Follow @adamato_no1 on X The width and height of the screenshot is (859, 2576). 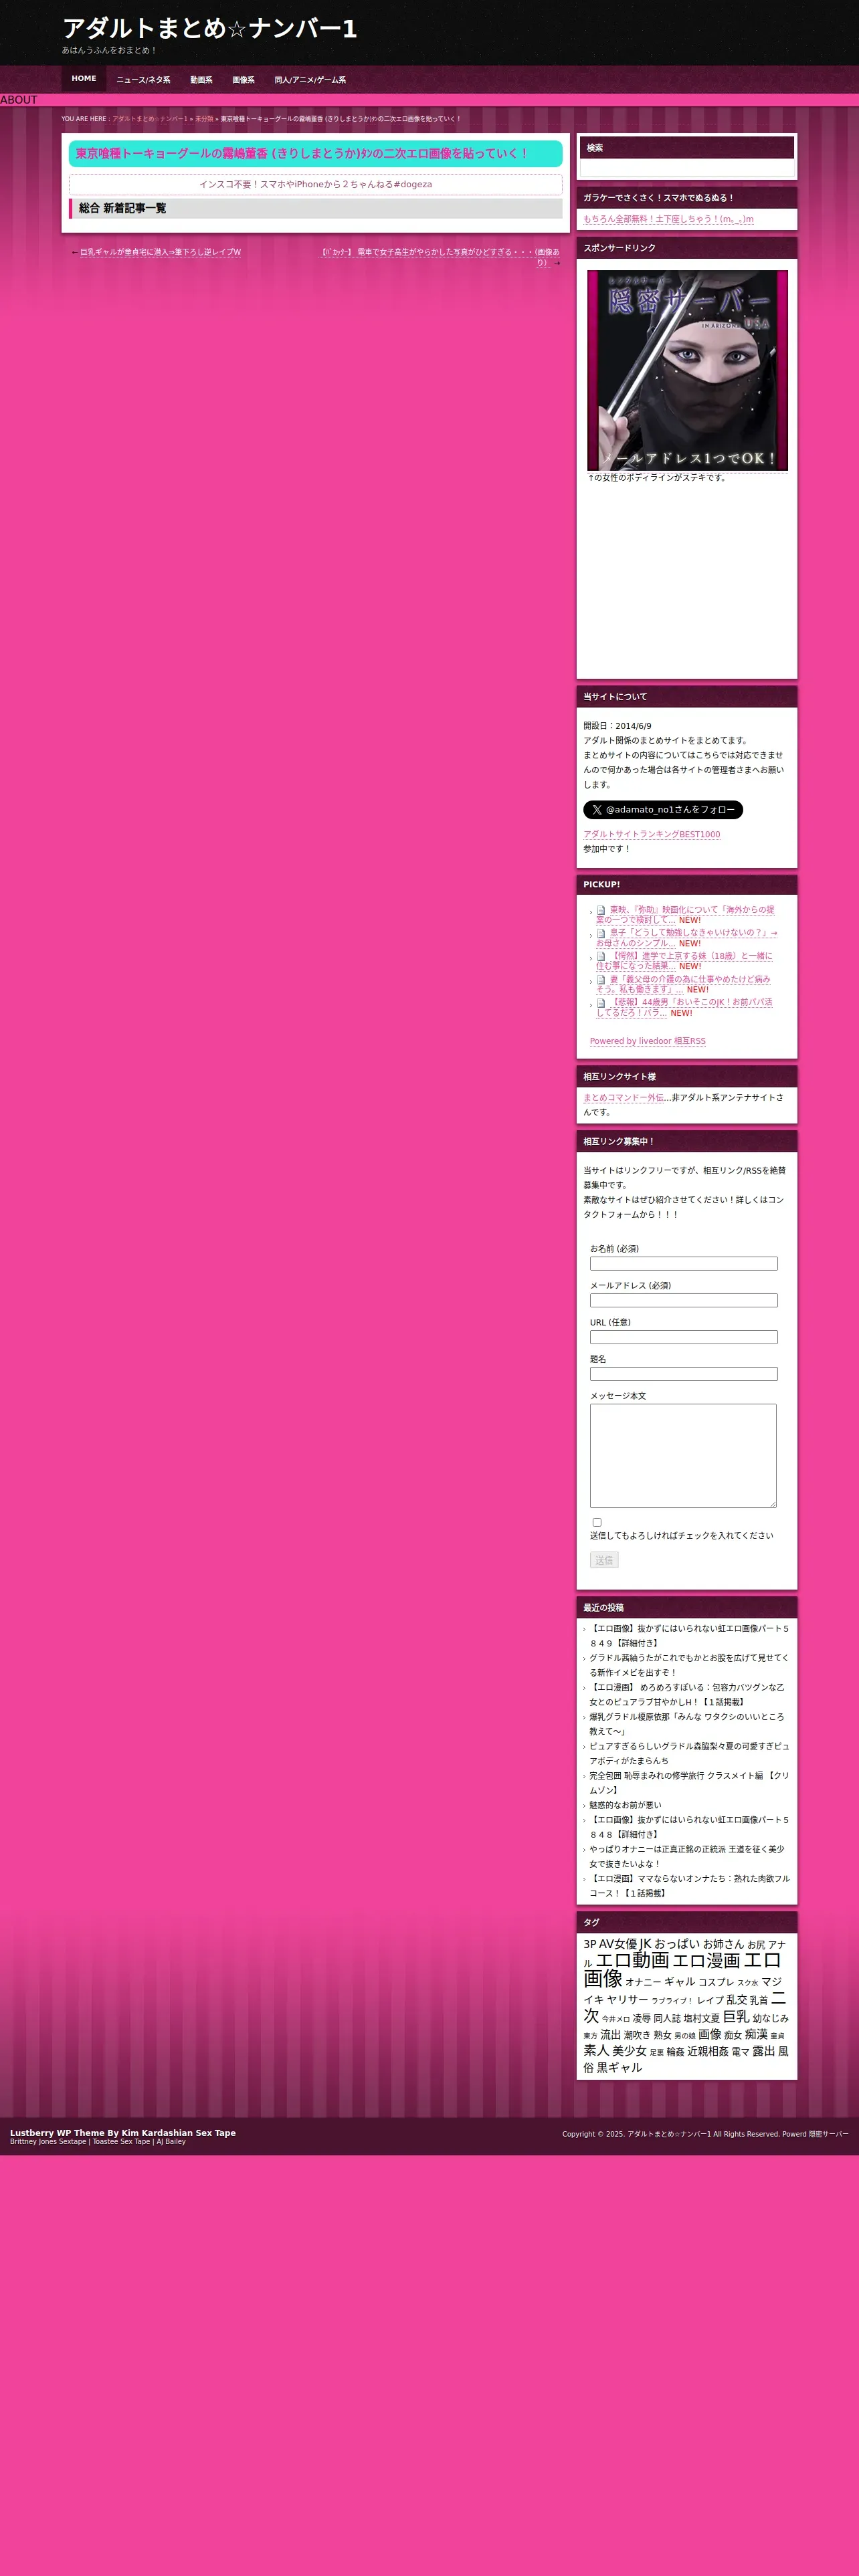[663, 810]
